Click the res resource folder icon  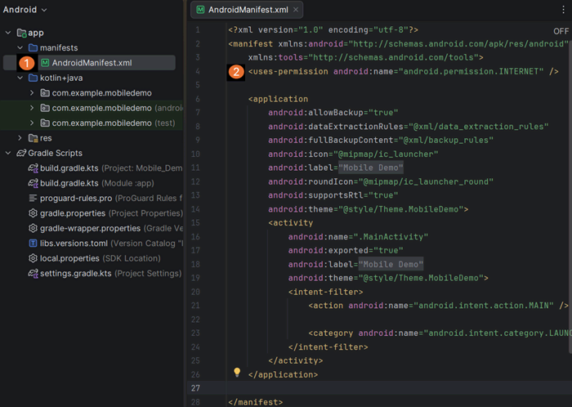click(x=34, y=138)
